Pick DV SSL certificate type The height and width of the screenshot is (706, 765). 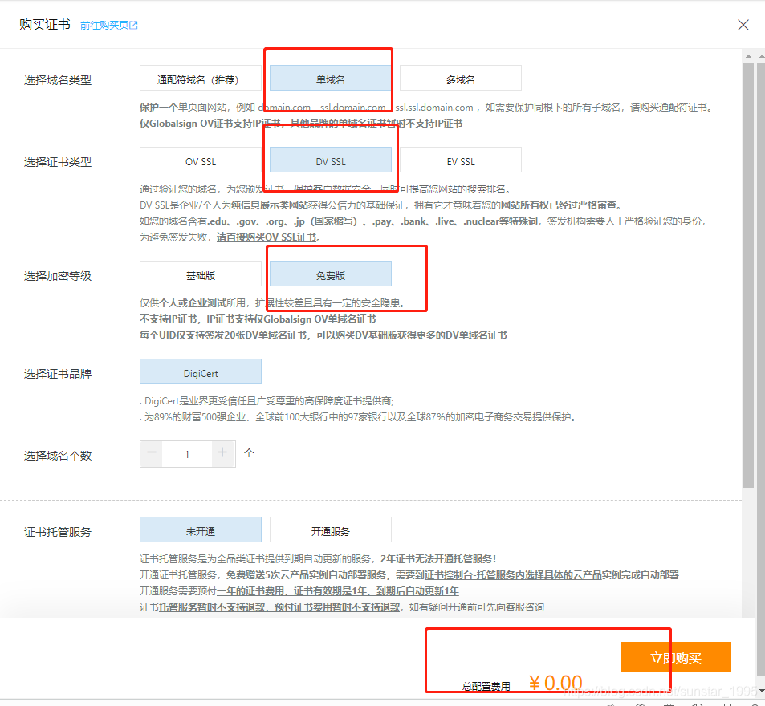pos(330,160)
